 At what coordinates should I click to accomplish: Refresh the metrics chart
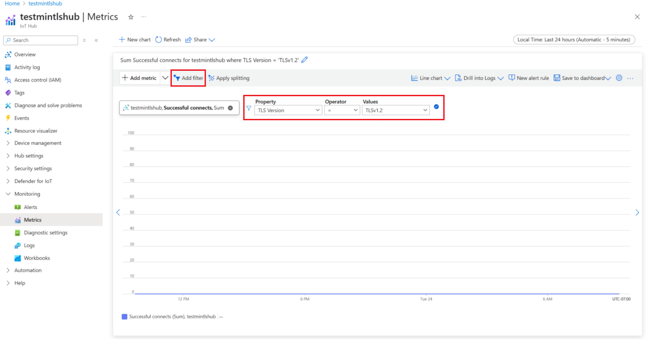coord(167,39)
